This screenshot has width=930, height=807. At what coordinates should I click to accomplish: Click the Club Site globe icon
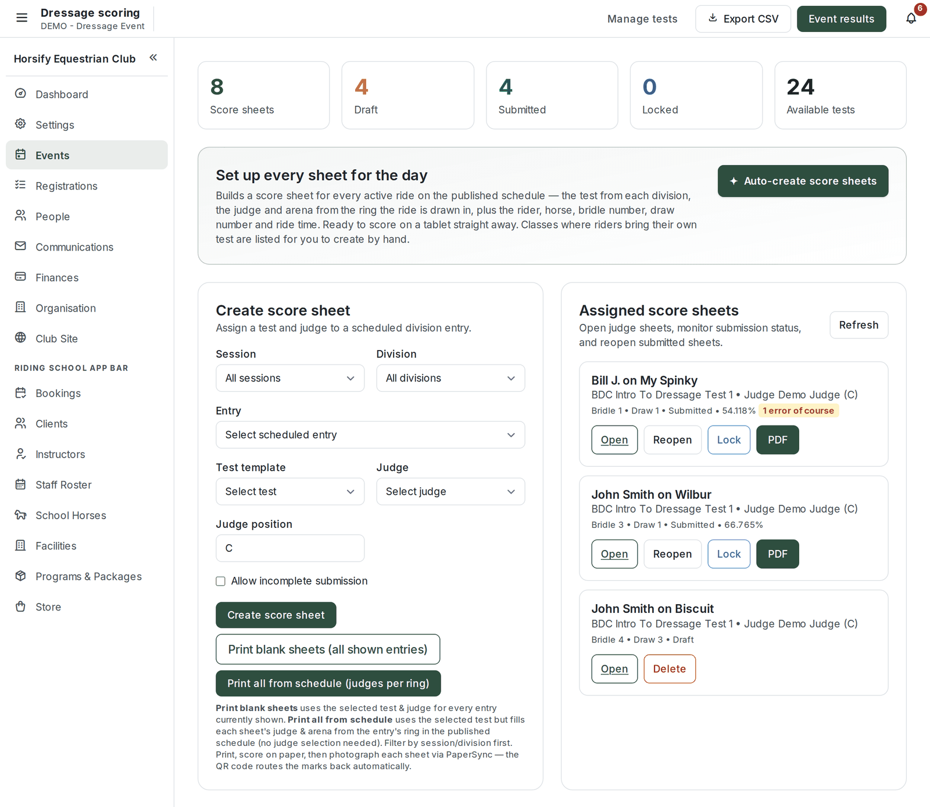pos(20,338)
